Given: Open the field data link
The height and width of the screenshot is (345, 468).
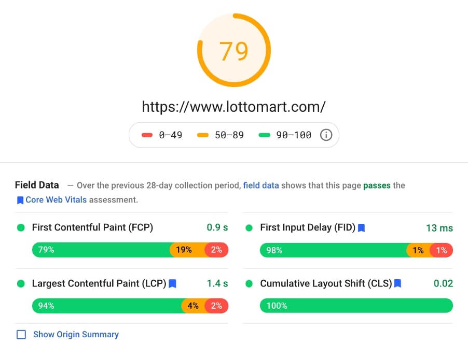Looking at the screenshot, I should click(x=261, y=185).
